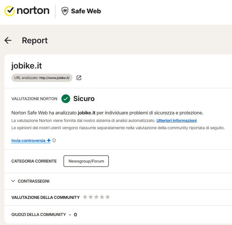Select the Newsgroup/Forum category button
Viewport: 232px width, 225px height.
coord(86,161)
